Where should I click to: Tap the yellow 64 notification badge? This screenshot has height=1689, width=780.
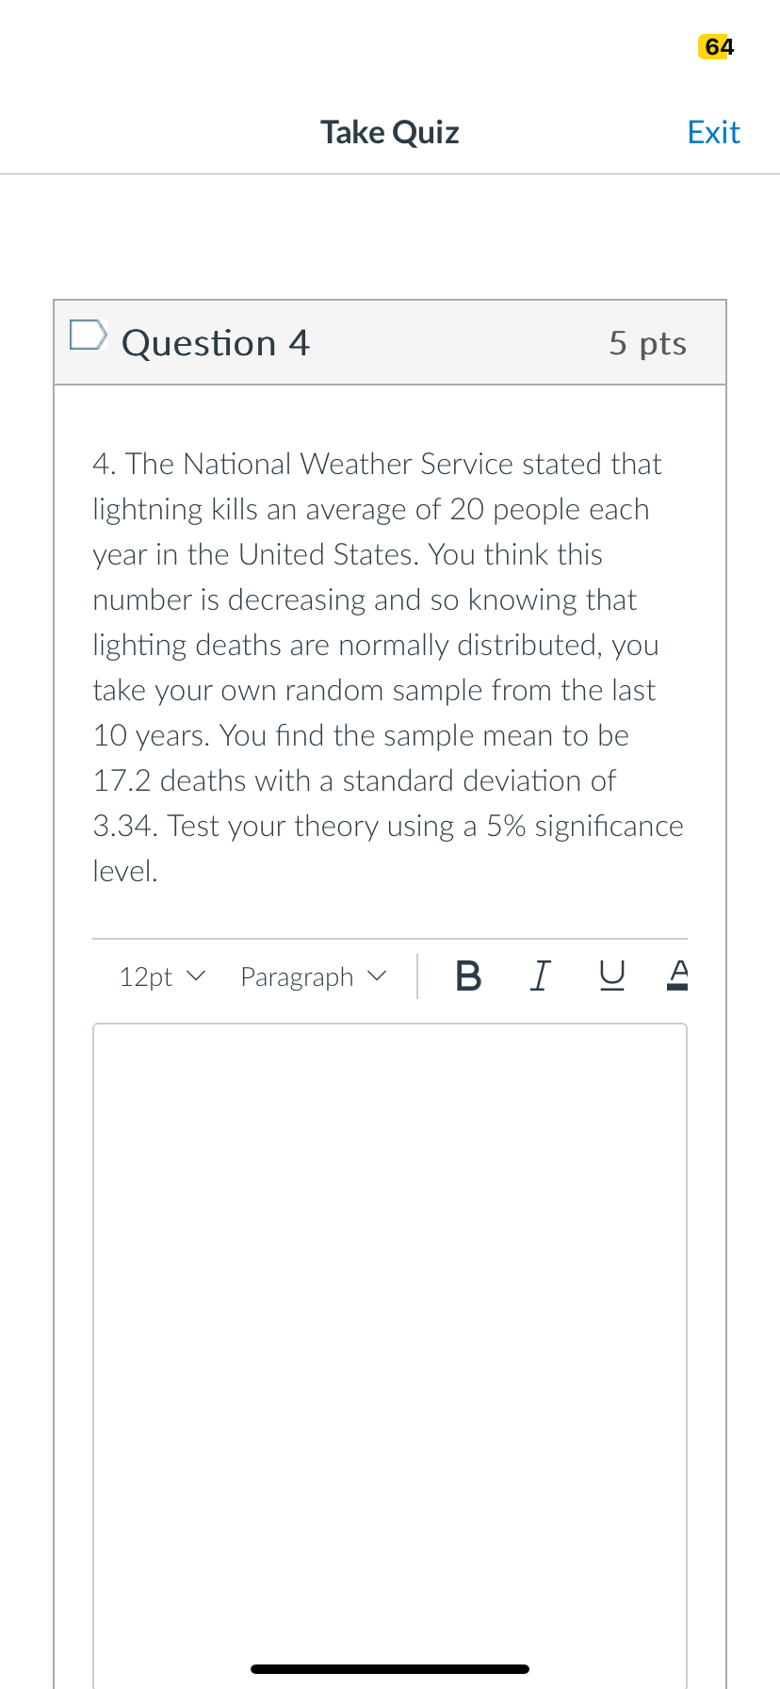[x=715, y=47]
